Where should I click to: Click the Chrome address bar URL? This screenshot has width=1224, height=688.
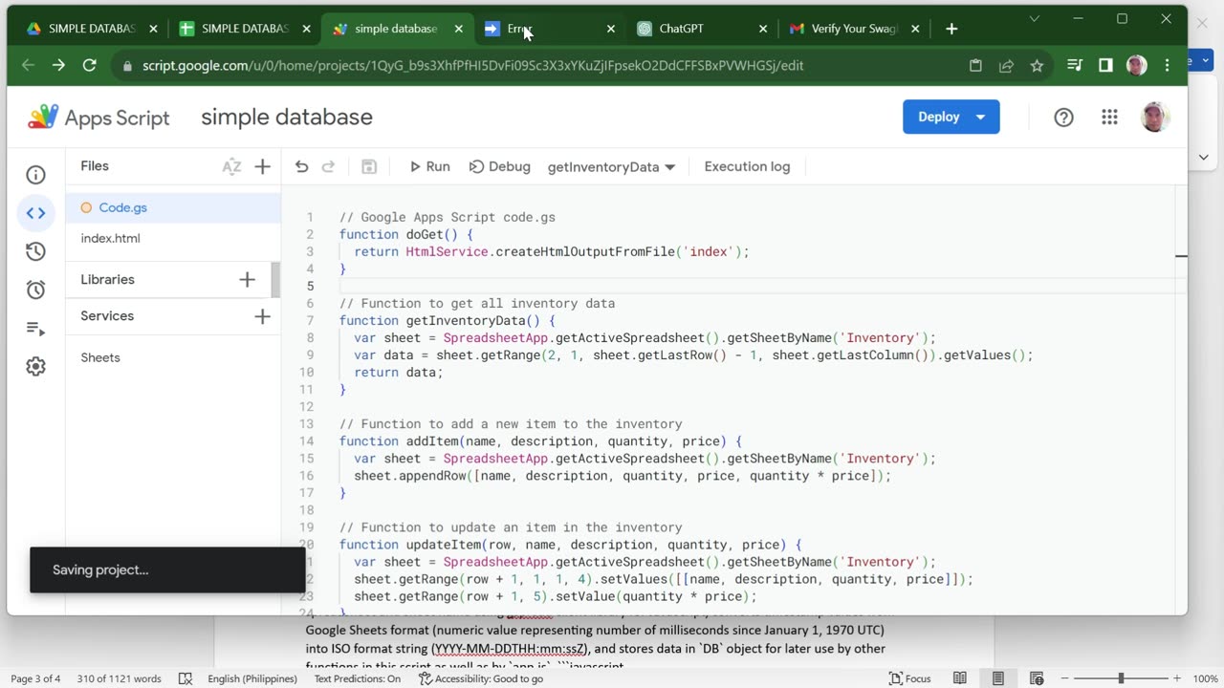tap(472, 66)
